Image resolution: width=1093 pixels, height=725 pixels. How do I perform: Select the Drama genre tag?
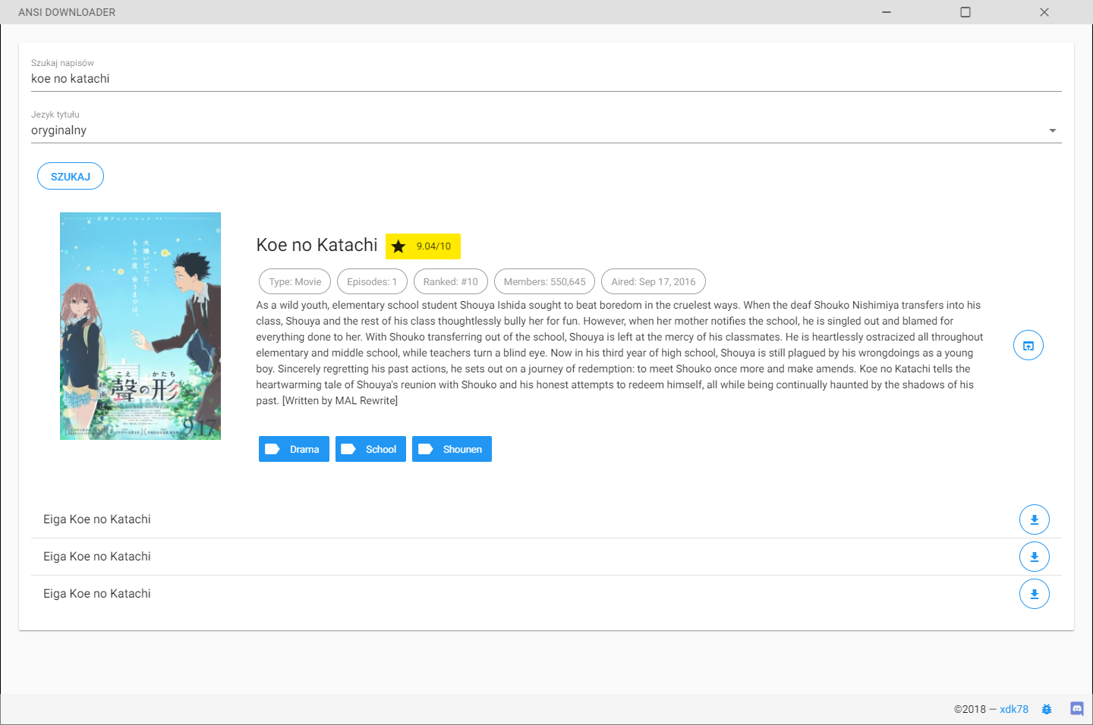pos(294,449)
